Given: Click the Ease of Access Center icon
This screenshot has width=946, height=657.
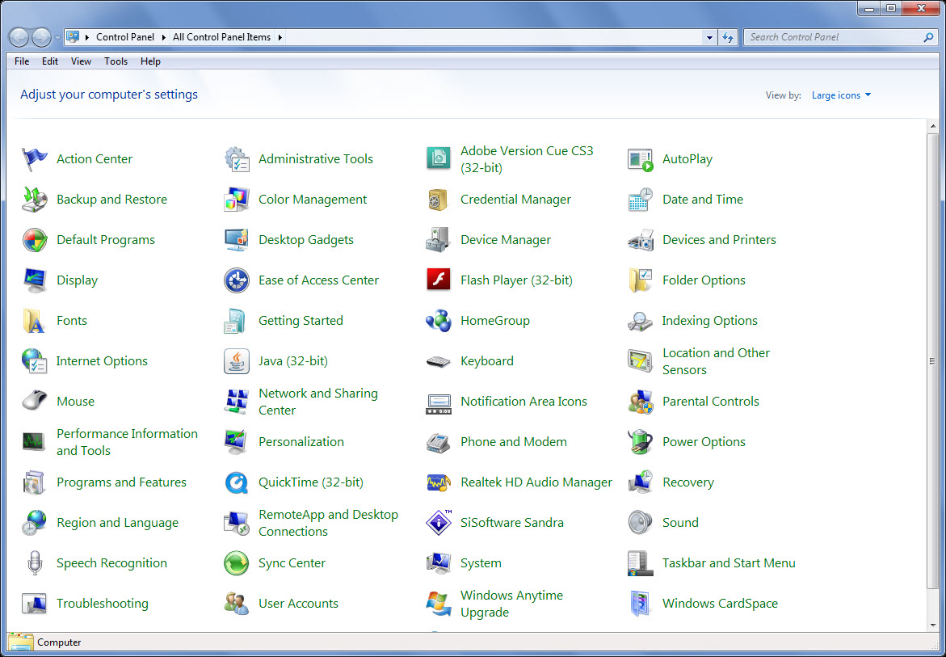Looking at the screenshot, I should coord(237,280).
